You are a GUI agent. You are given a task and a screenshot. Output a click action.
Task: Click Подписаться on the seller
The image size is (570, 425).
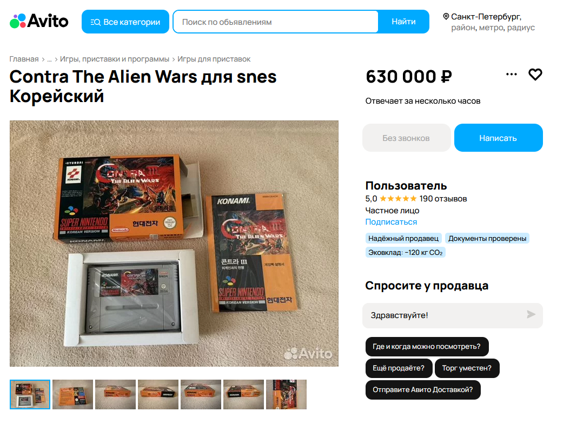pos(391,222)
